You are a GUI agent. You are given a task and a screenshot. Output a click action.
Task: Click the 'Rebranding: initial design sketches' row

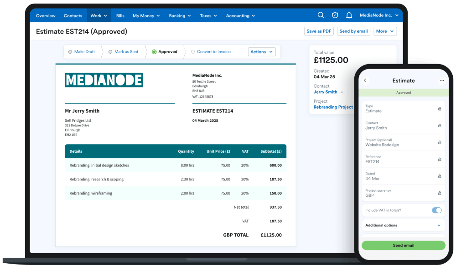tap(176, 165)
